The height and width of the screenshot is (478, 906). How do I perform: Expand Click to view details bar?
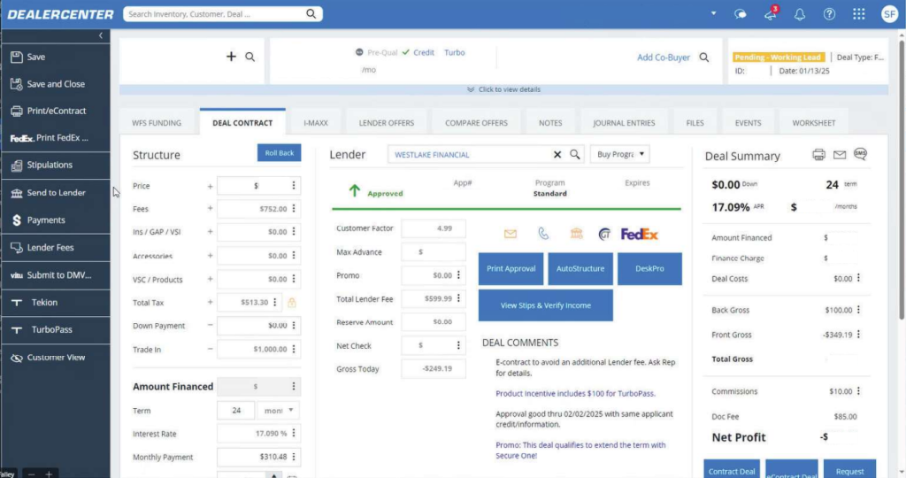(x=503, y=89)
